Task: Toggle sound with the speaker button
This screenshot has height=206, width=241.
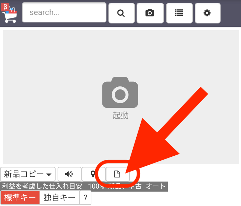Action: point(70,174)
